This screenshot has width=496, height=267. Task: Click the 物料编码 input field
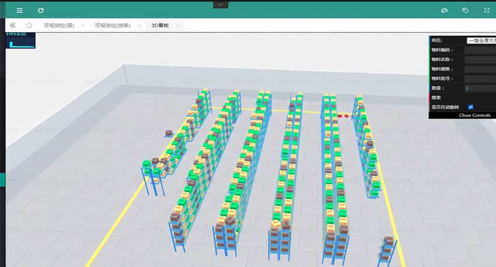[x=480, y=50]
